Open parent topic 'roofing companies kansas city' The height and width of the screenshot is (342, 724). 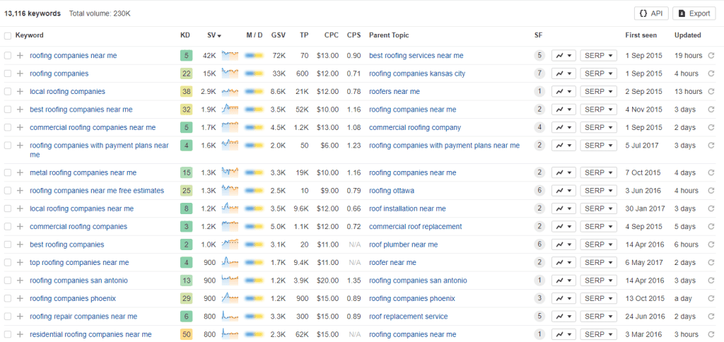pyautogui.click(x=417, y=73)
